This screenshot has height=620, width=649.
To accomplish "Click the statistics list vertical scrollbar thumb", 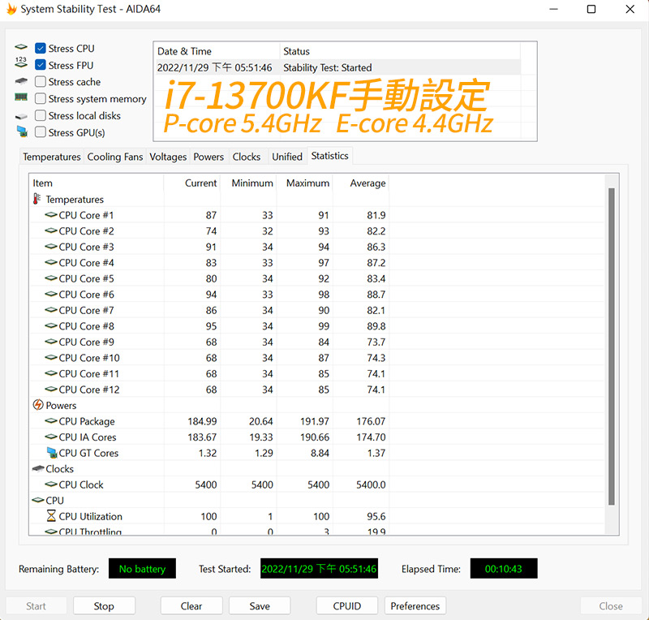I will pos(612,347).
